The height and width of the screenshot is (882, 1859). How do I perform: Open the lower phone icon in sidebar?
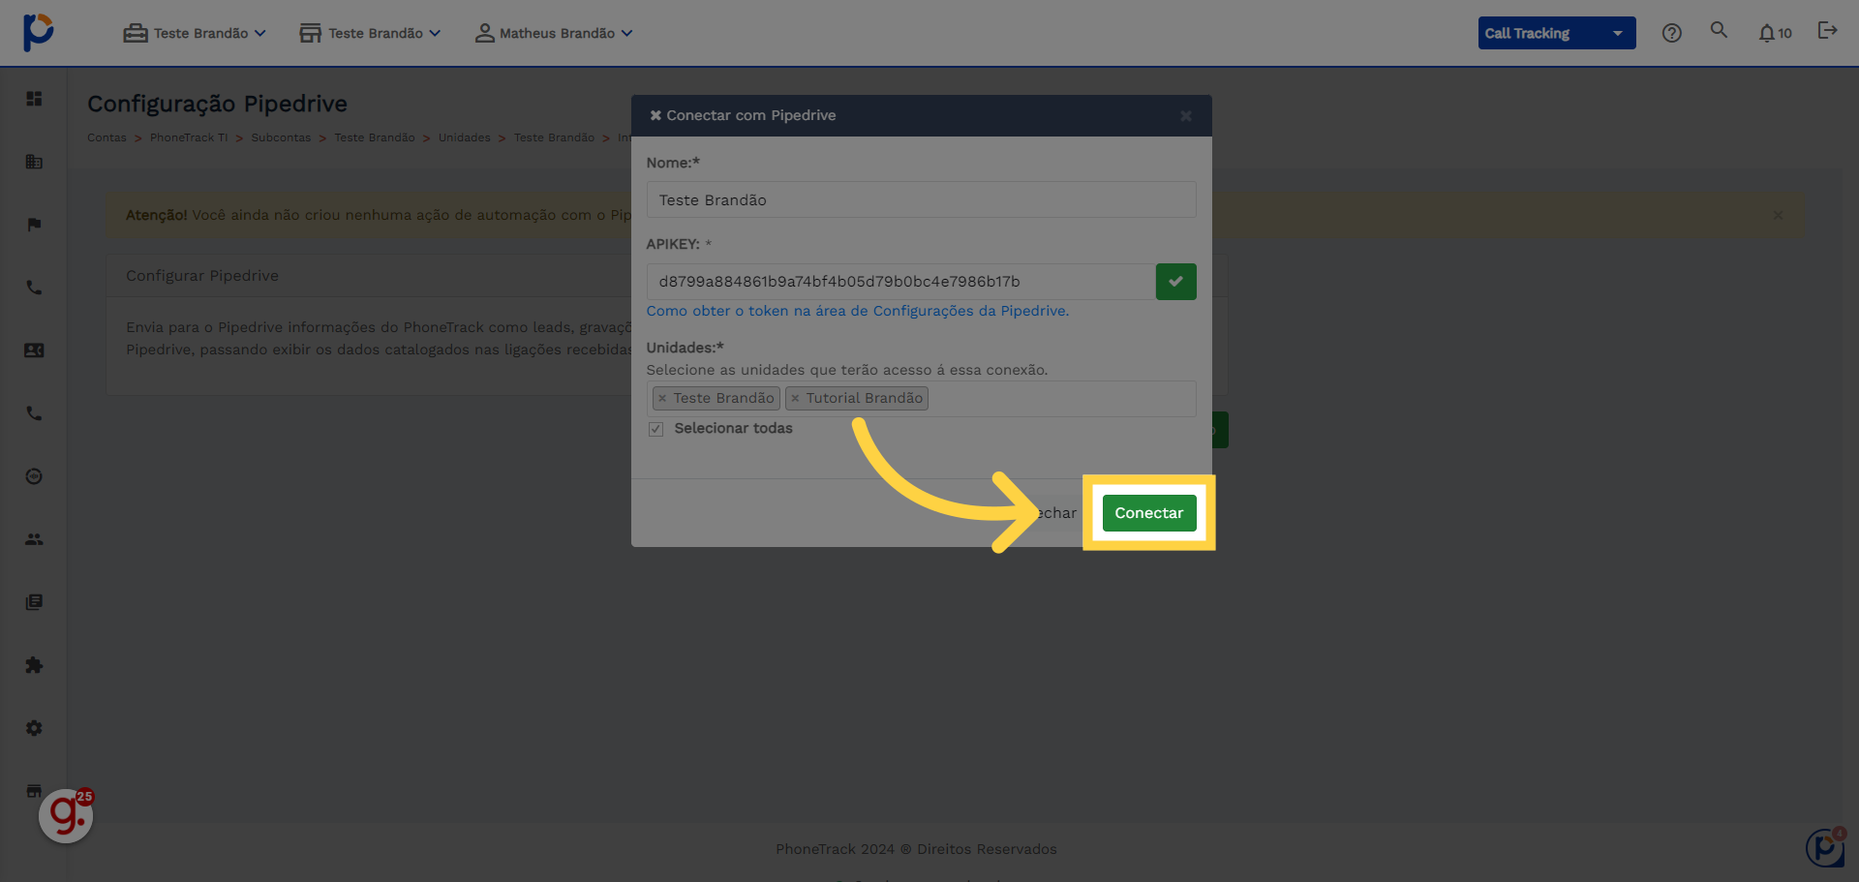coord(34,413)
